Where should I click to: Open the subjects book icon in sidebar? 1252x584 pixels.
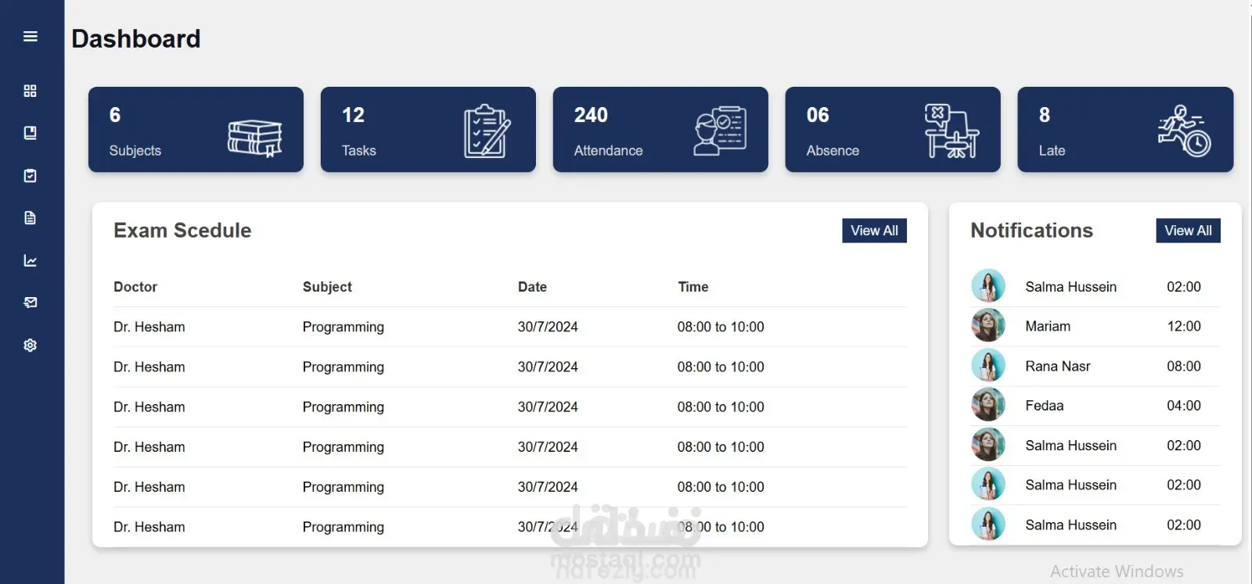click(x=31, y=133)
